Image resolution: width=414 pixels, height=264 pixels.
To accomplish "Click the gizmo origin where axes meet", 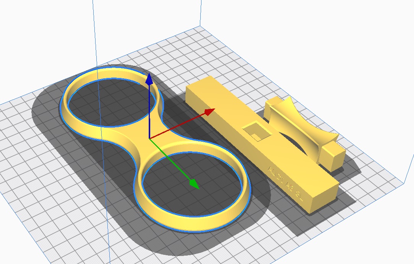I will tap(149, 138).
